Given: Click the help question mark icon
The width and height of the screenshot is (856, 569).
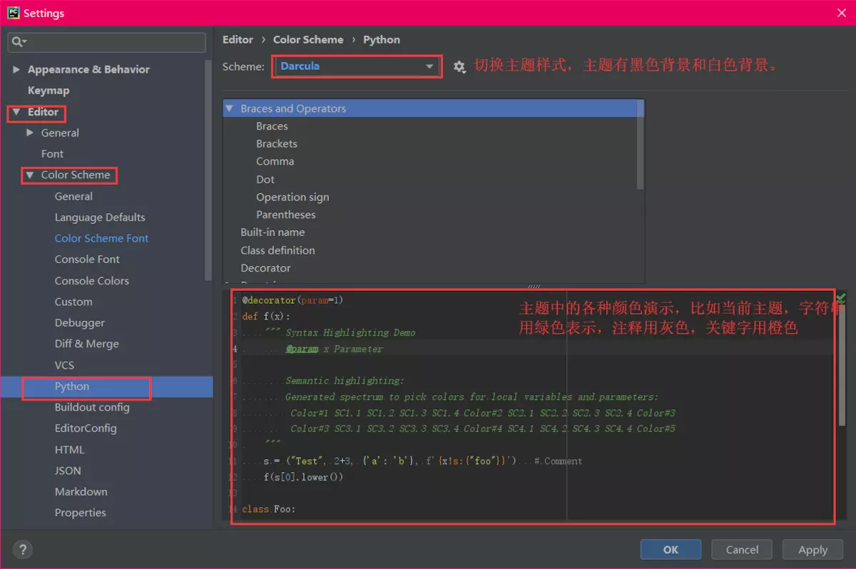Looking at the screenshot, I should (22, 550).
